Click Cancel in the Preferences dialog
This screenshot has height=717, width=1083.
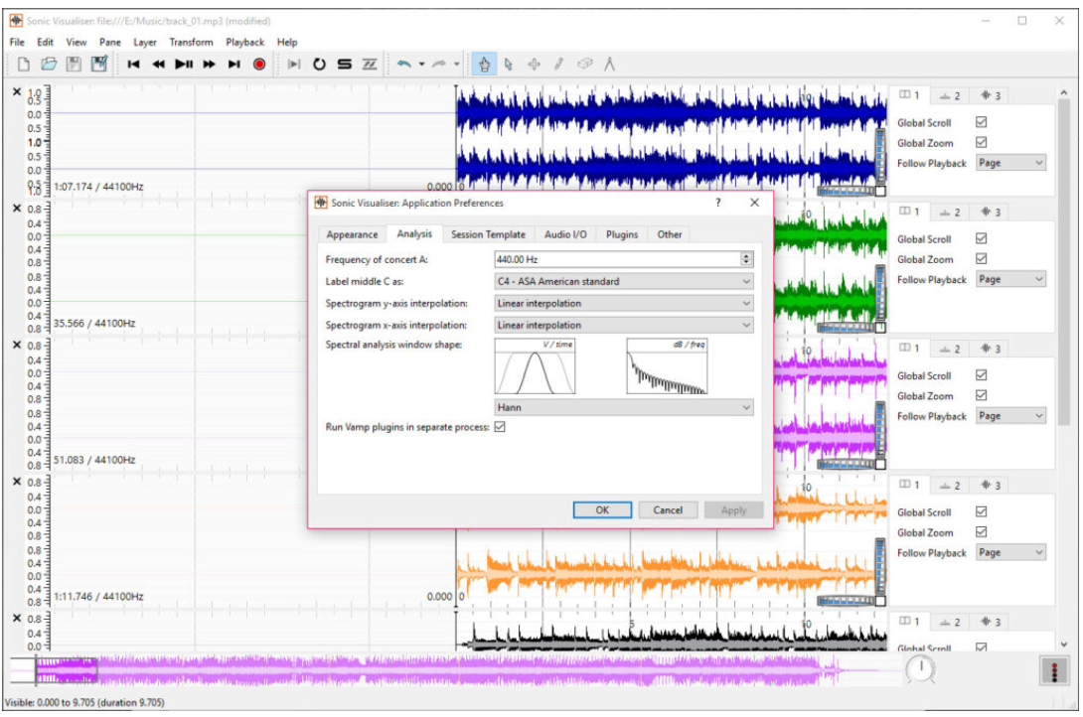pyautogui.click(x=668, y=509)
